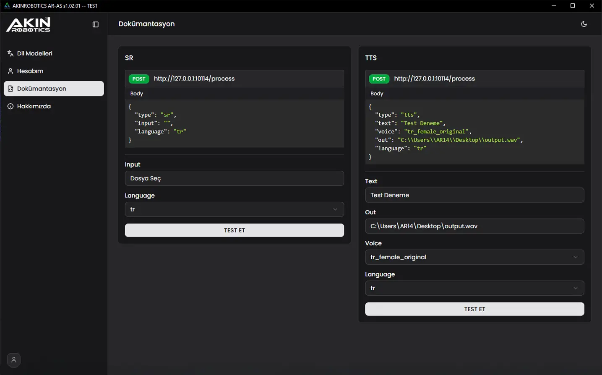Open the TTS Voice dropdown
Viewport: 602px width, 375px height.
coord(474,257)
